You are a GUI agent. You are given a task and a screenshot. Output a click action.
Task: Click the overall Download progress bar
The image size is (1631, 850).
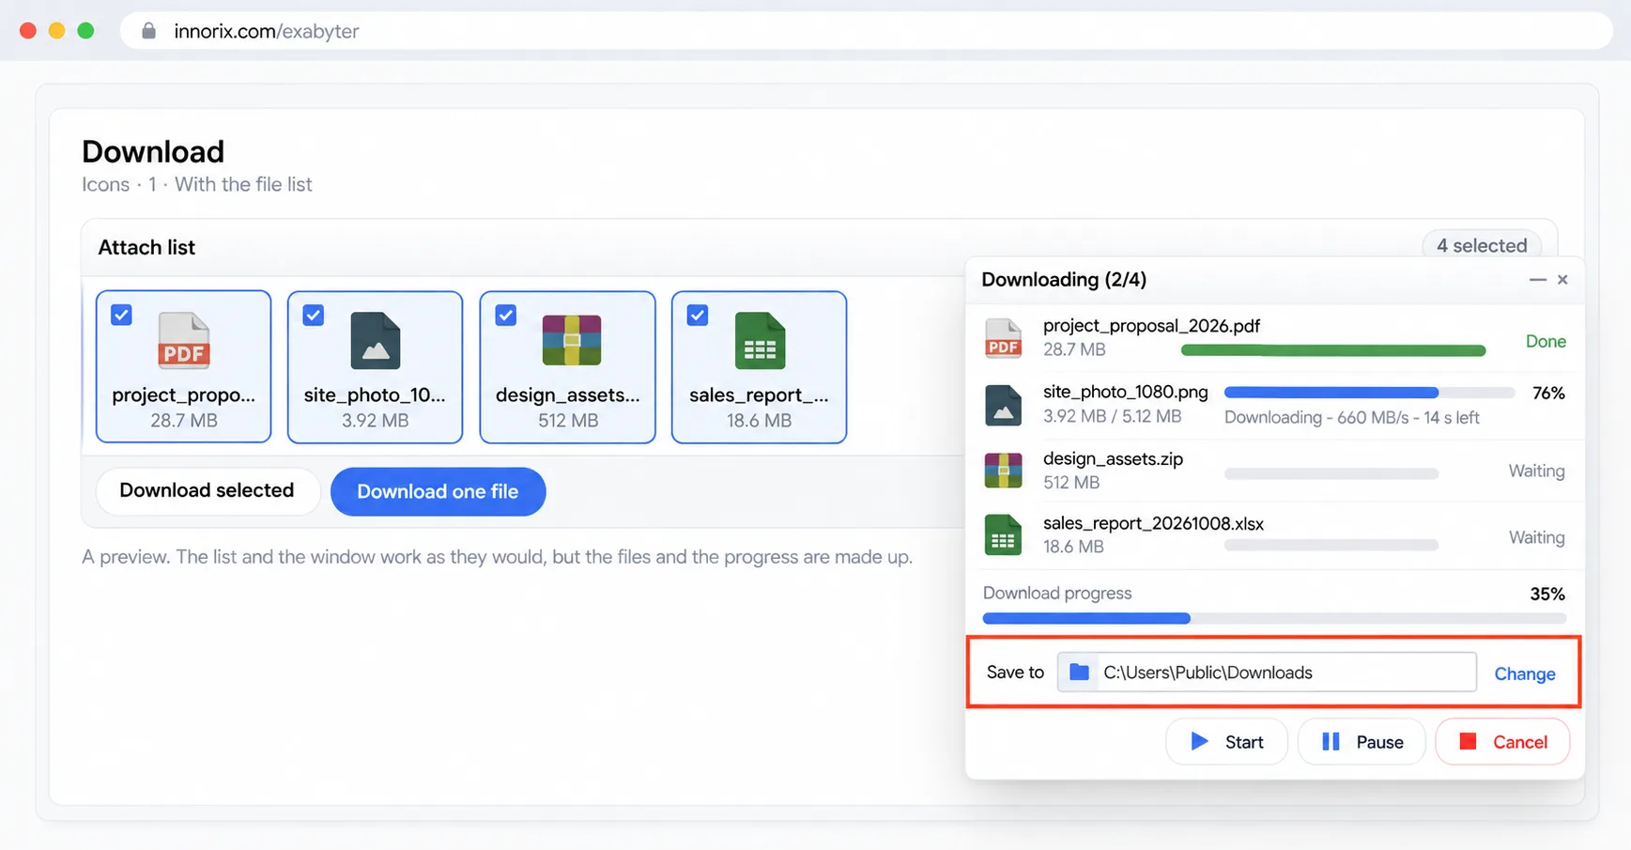point(1274,618)
